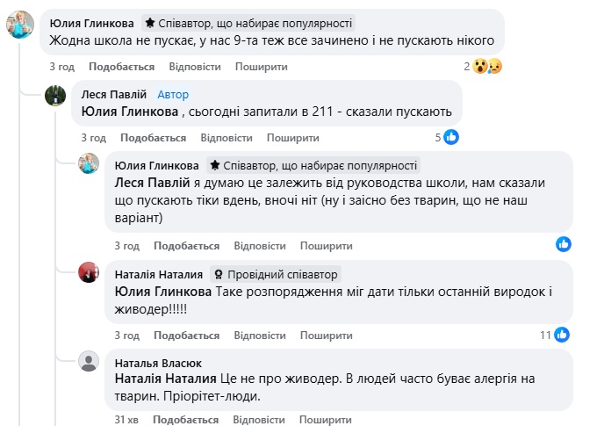Open like reactions on Леся Павлій's comment
The image size is (604, 426).
pos(448,137)
